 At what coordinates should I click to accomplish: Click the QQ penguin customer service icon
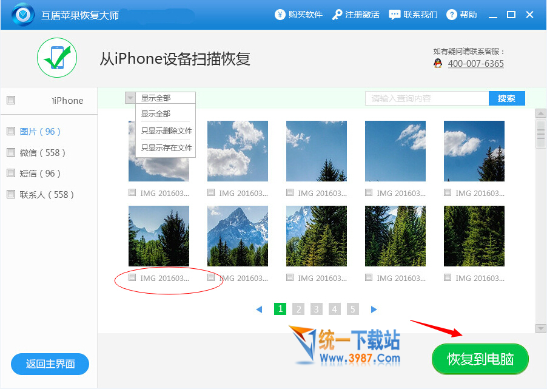[438, 63]
